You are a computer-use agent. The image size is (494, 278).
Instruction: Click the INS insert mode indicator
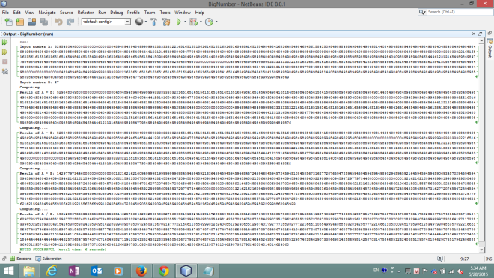[x=489, y=259]
